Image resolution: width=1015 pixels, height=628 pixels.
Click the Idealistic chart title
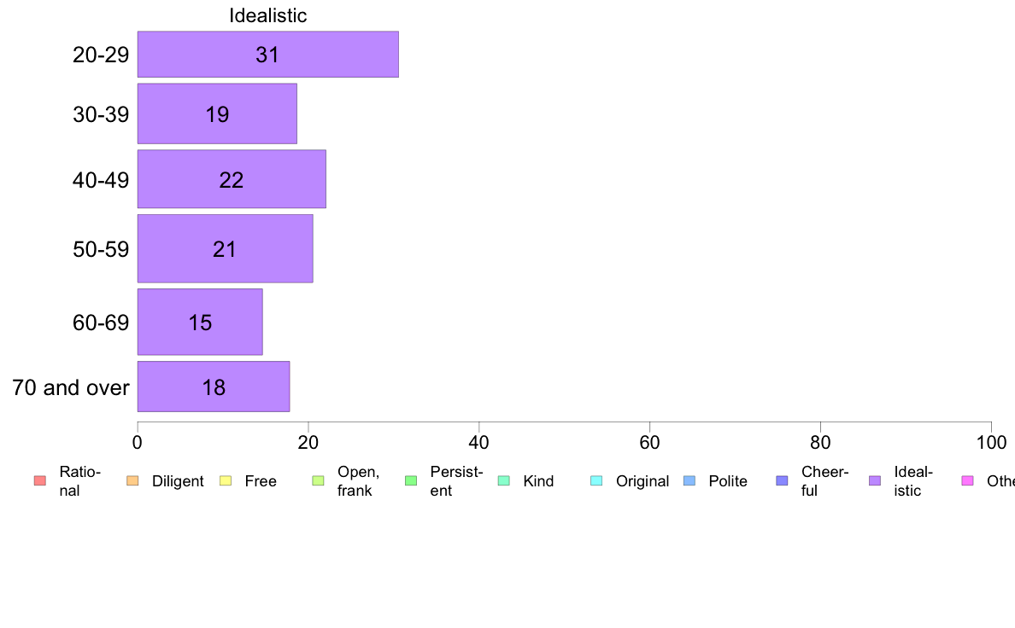click(x=268, y=15)
